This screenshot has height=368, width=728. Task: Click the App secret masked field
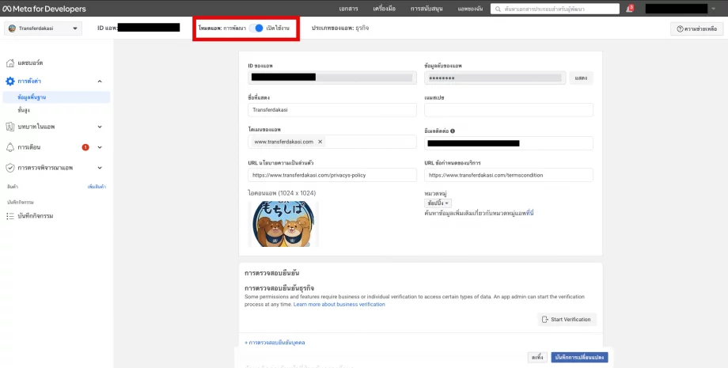click(495, 78)
